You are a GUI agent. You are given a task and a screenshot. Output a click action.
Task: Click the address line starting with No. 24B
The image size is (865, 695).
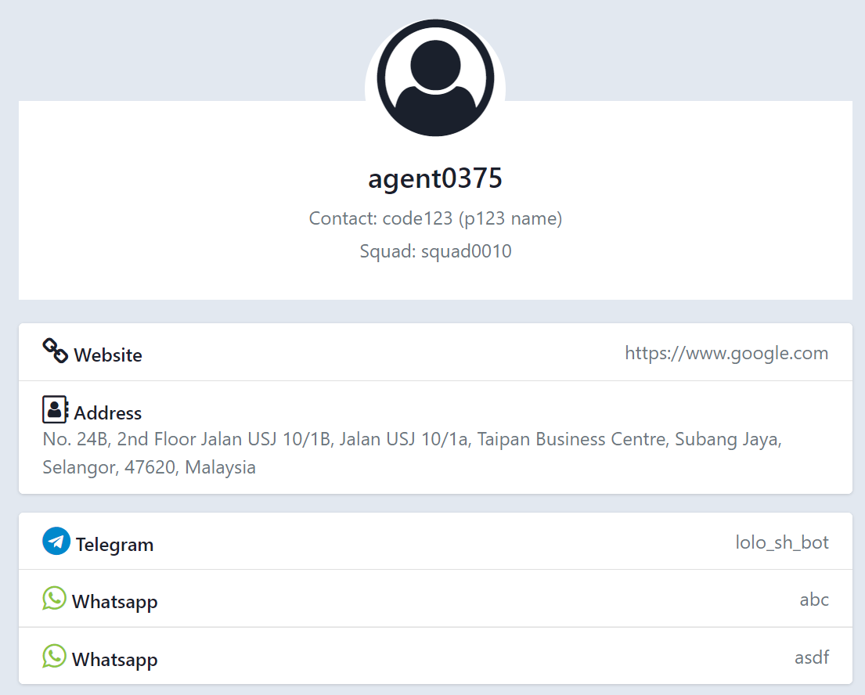pyautogui.click(x=412, y=439)
